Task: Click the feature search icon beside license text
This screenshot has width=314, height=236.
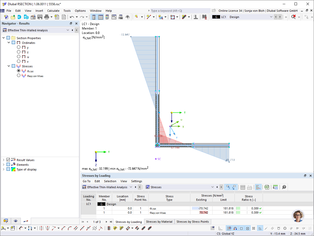Action: point(214,11)
